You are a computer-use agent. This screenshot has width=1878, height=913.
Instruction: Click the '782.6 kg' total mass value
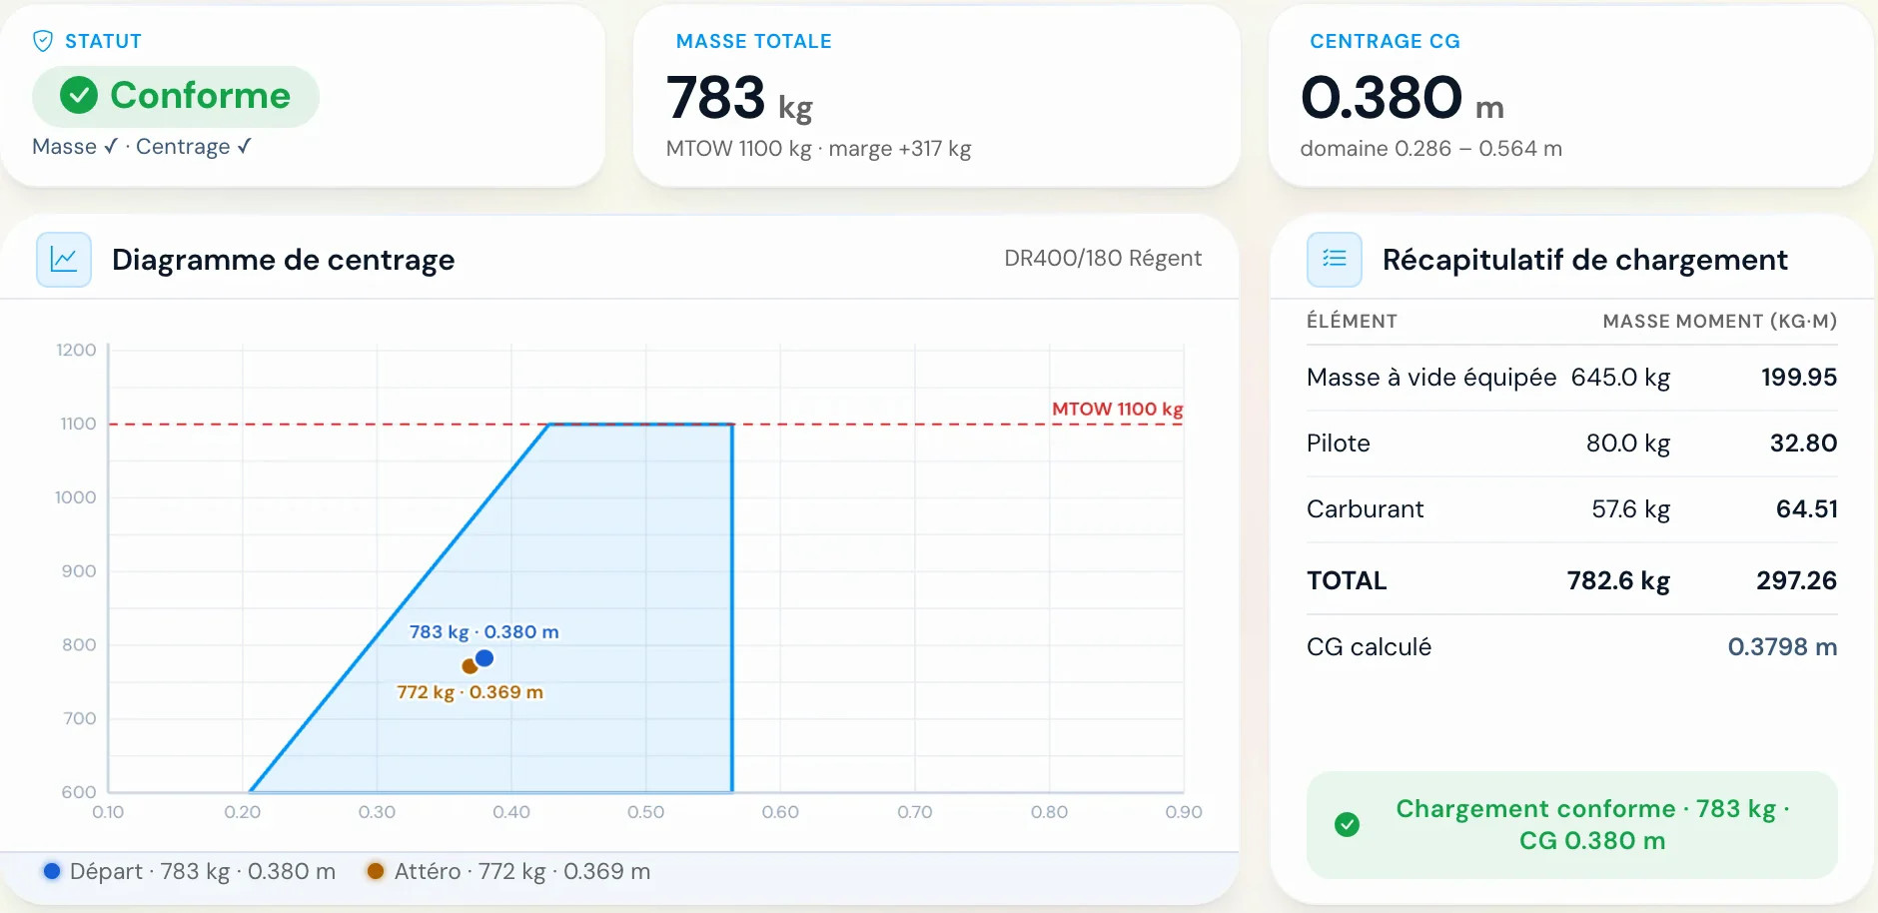coord(1618,581)
